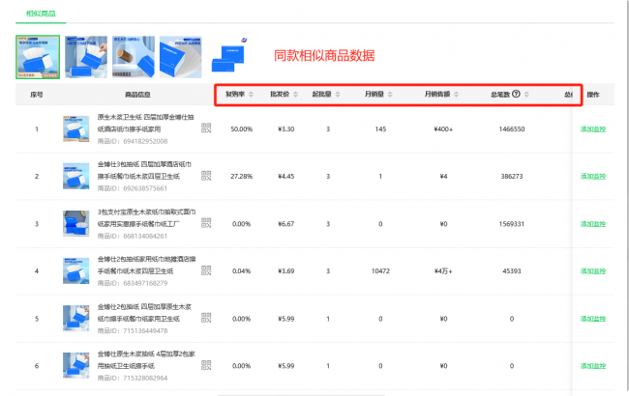629x396 pixels.
Task: Show the QR code for row 4 product
Action: click(x=206, y=270)
